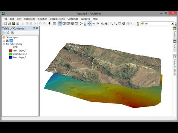The image size is (178, 133).
Task: Click the Blue band color swatch
Action: point(10,57)
